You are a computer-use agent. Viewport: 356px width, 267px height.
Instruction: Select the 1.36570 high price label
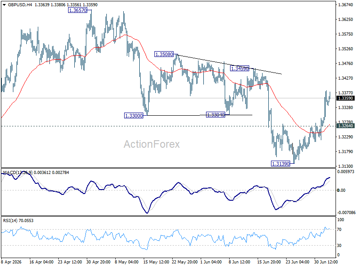point(77,10)
